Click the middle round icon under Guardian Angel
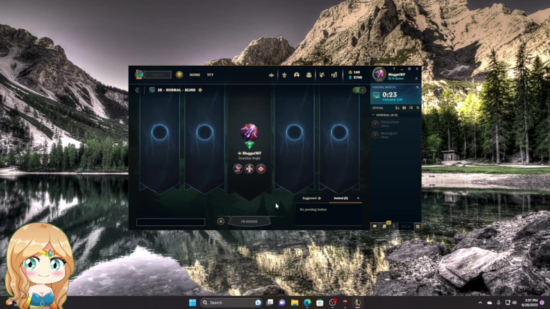The height and width of the screenshot is (309, 550). click(x=249, y=169)
